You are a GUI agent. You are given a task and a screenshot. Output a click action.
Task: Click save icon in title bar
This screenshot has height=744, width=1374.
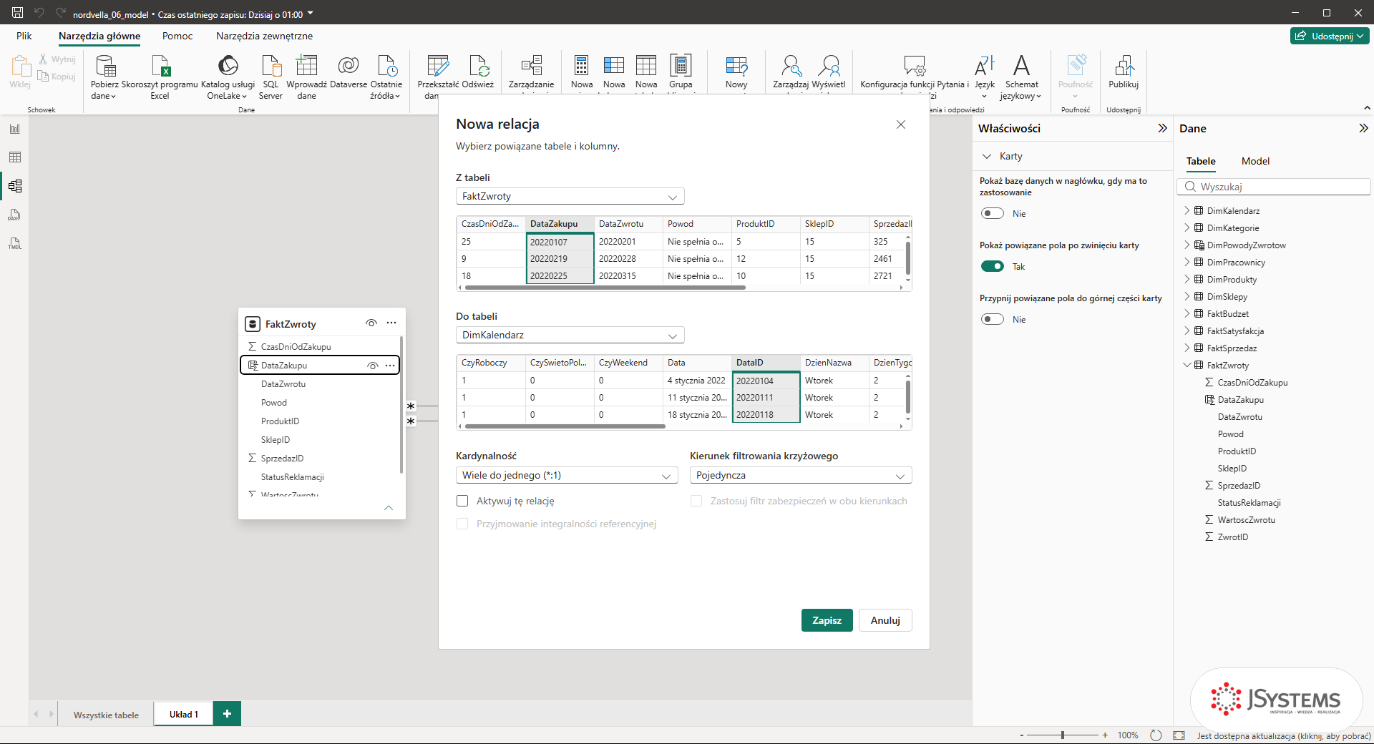(x=18, y=13)
